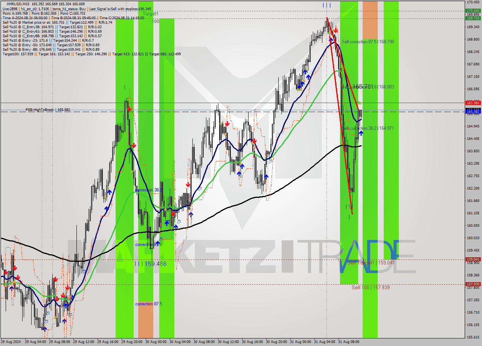Click the Sell %20 @ Entry -88: 176.645 line
Image resolution: width=482 pixels, height=346 pixels.
51,49
